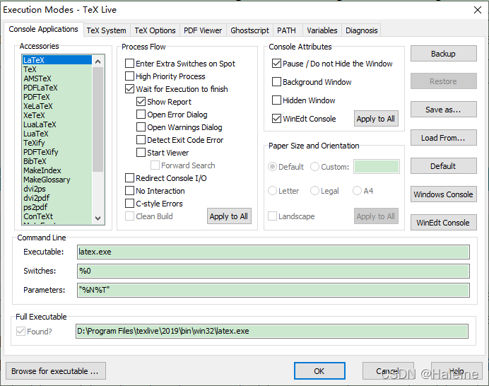The height and width of the screenshot is (386, 489).
Task: Open the TeX Options tab
Action: 155,30
